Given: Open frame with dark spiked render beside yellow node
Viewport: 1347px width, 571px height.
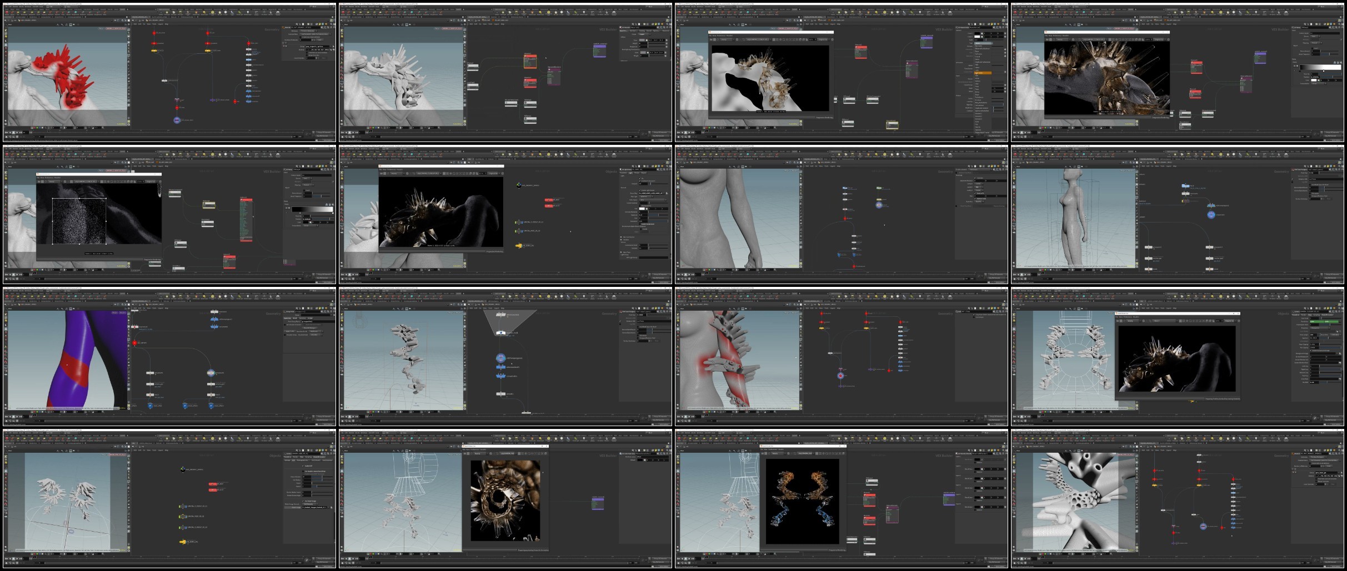Looking at the screenshot, I should [x=506, y=214].
